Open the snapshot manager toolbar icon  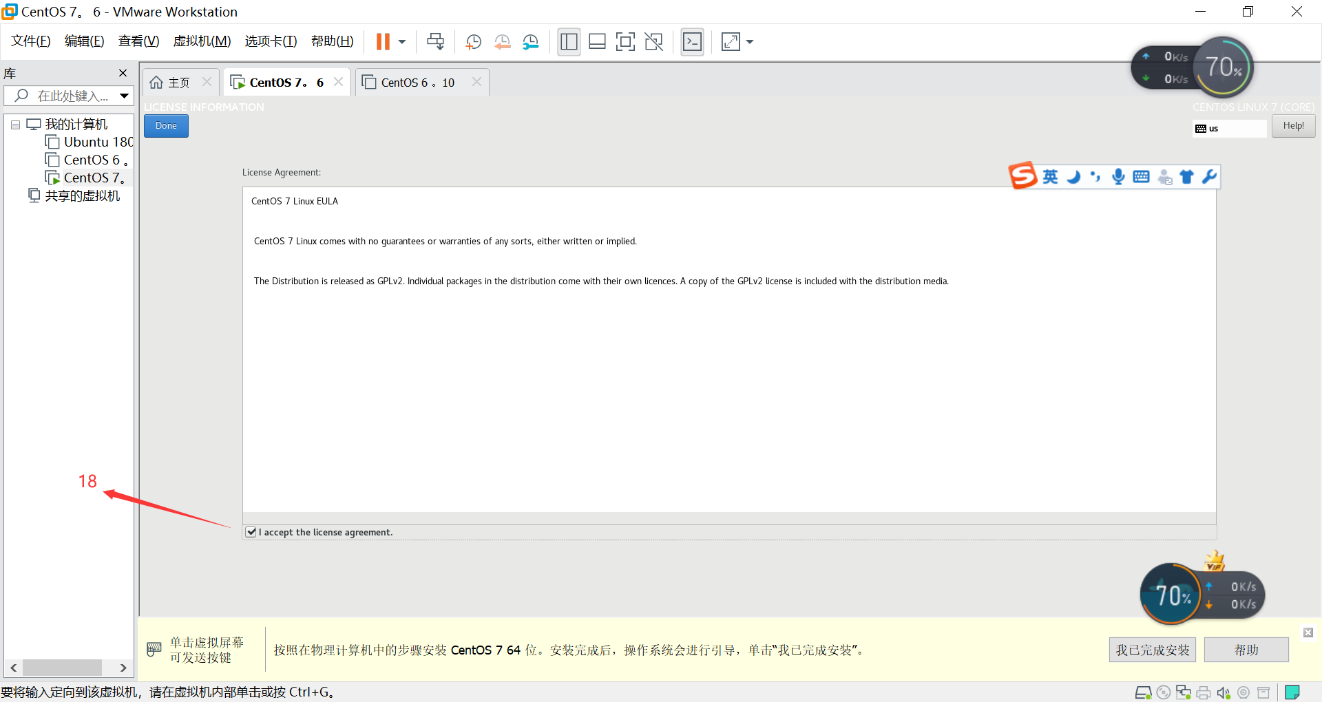point(530,42)
